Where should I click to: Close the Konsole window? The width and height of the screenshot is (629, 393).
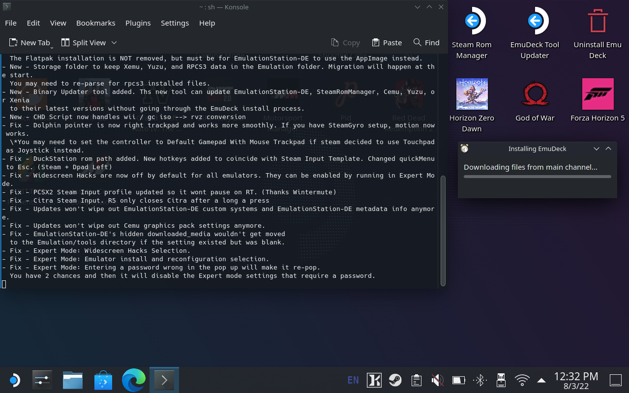point(441,7)
